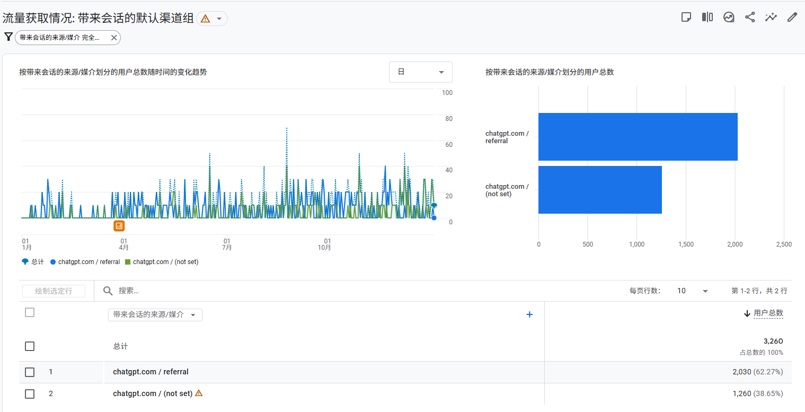Click the plus icon to add dimension
This screenshot has width=805, height=412.
[x=529, y=314]
